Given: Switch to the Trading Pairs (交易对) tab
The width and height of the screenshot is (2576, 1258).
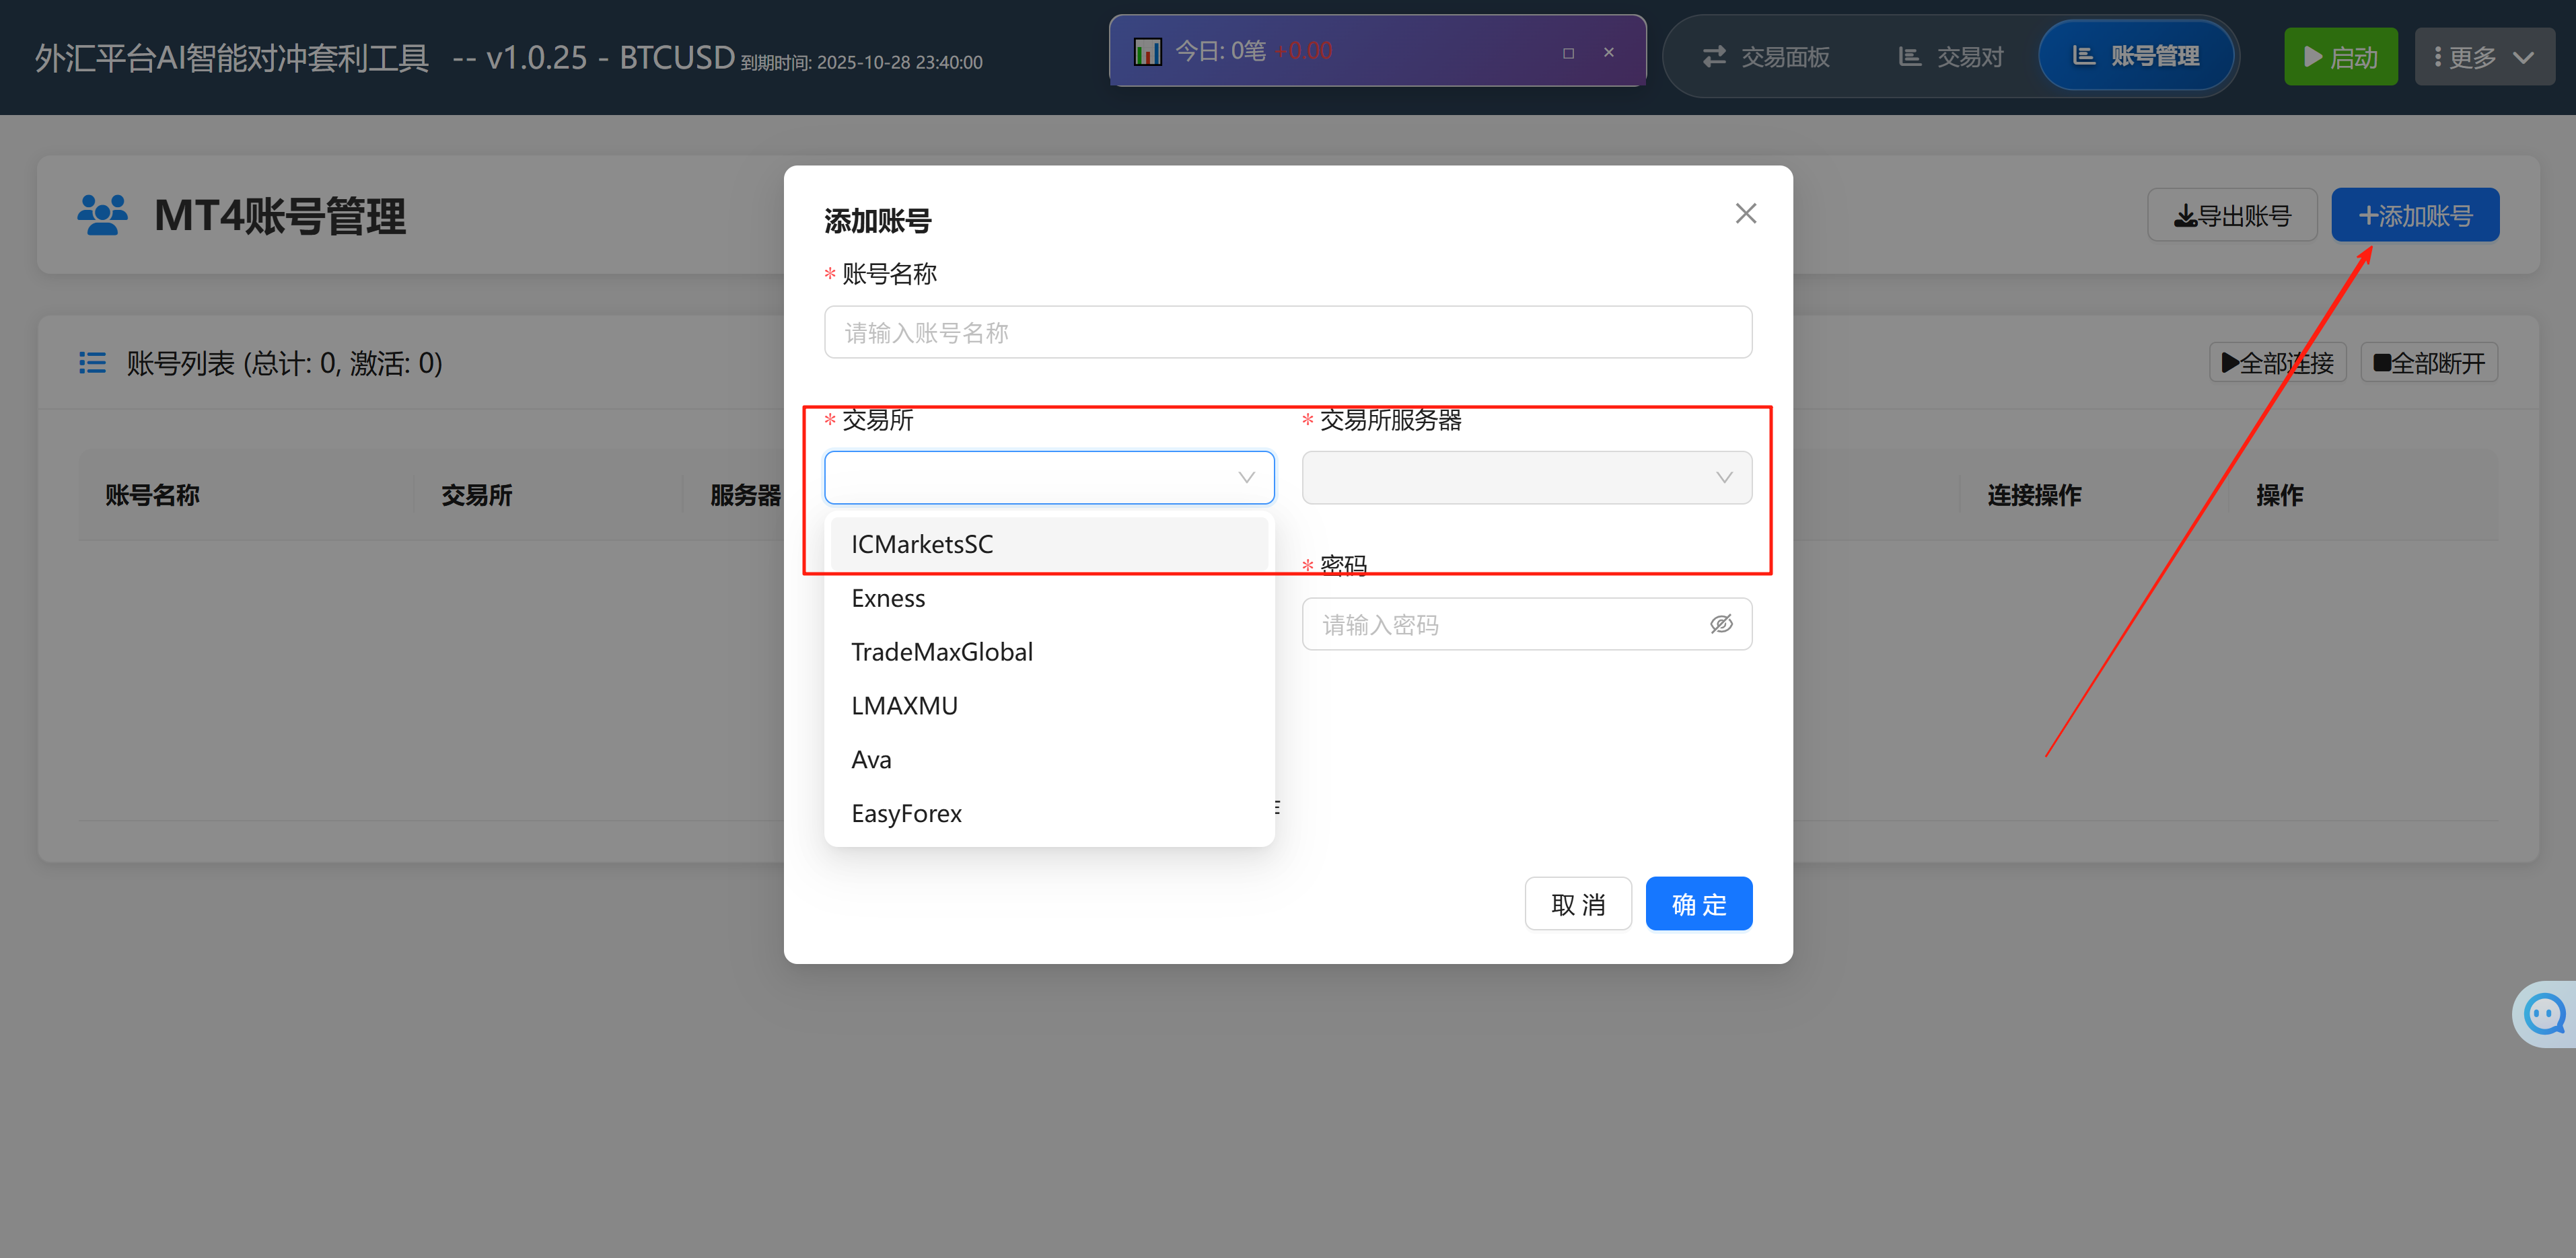Looking at the screenshot, I should [x=1951, y=57].
